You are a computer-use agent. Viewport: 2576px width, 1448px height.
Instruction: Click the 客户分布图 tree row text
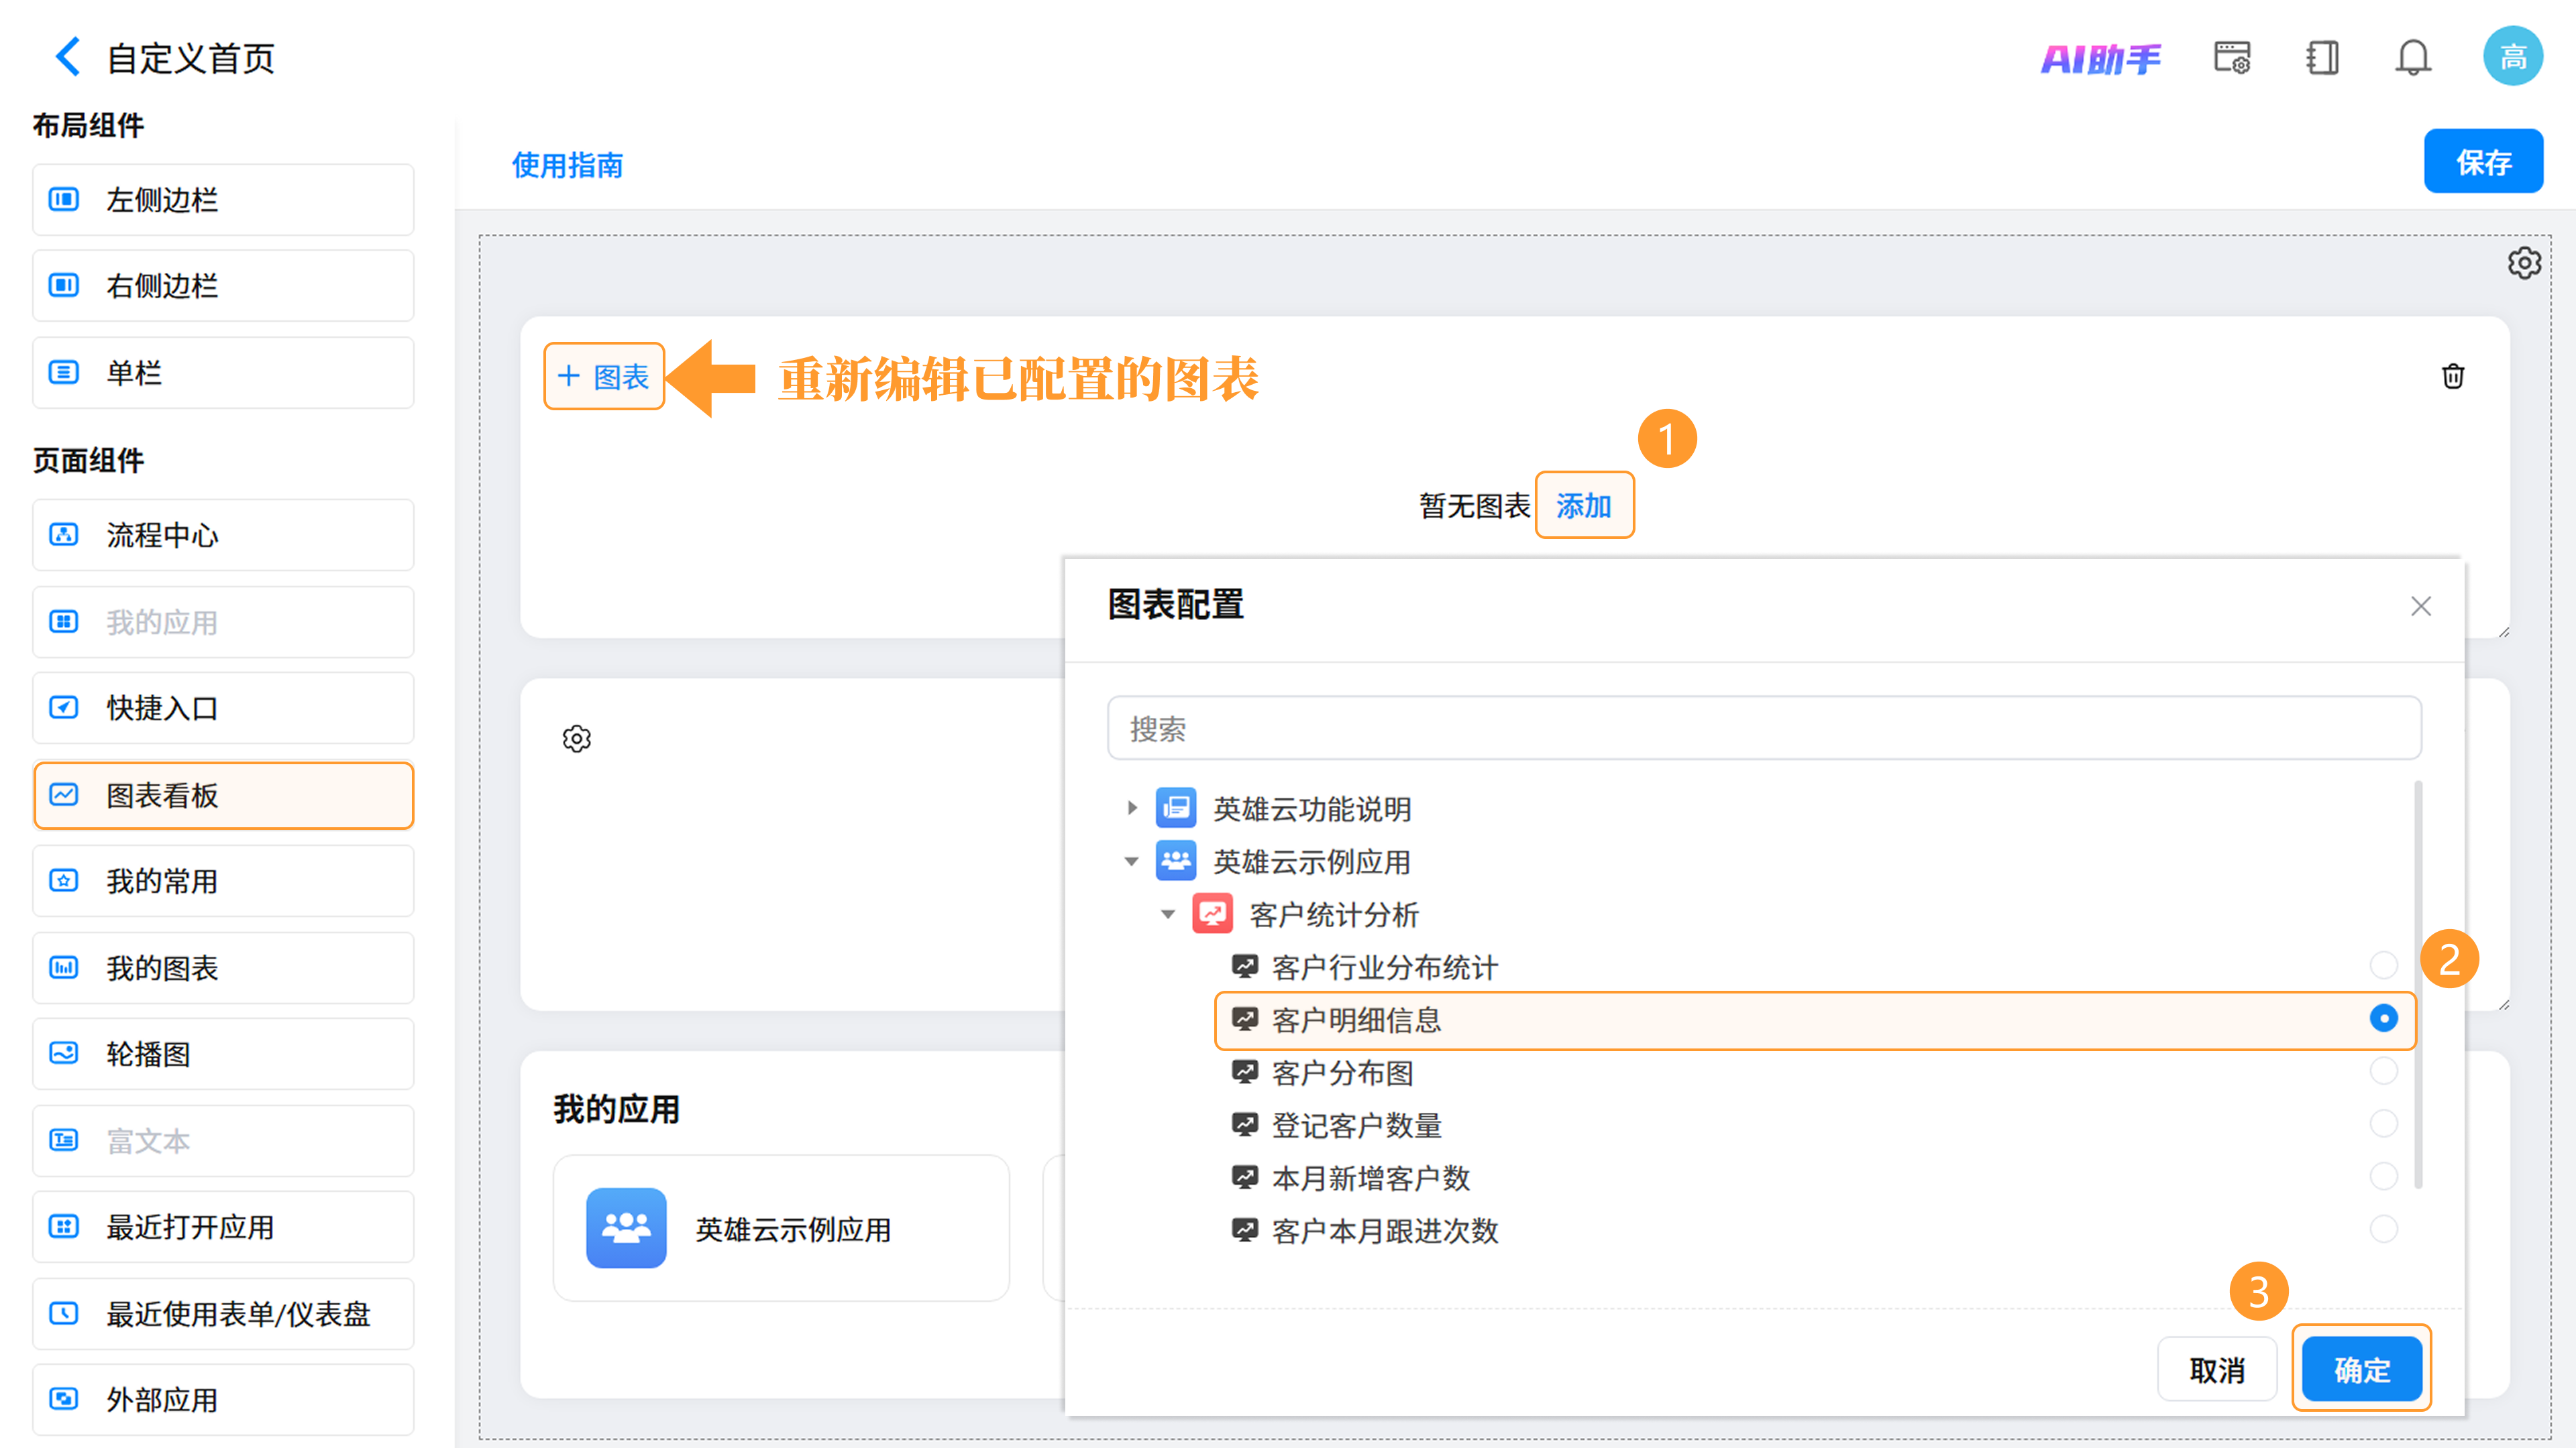click(x=1342, y=1073)
